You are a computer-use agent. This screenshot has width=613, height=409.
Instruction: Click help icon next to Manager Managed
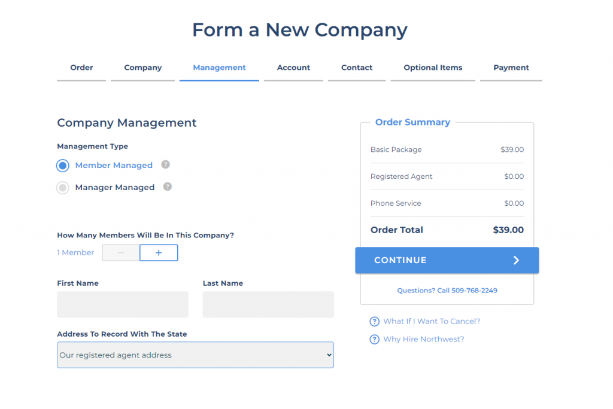coord(168,187)
